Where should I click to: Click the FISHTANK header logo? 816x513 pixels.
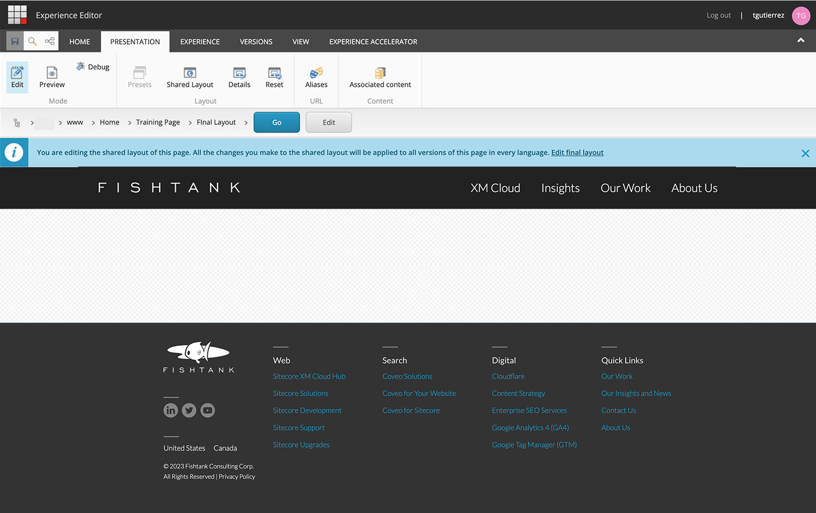point(169,187)
